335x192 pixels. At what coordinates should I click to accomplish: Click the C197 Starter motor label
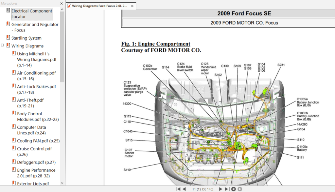129,153
